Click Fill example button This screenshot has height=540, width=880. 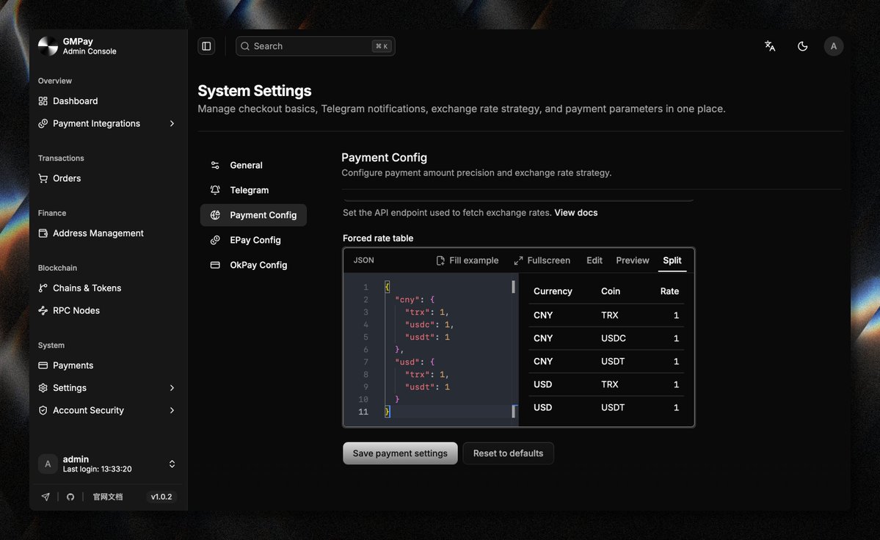pos(467,260)
